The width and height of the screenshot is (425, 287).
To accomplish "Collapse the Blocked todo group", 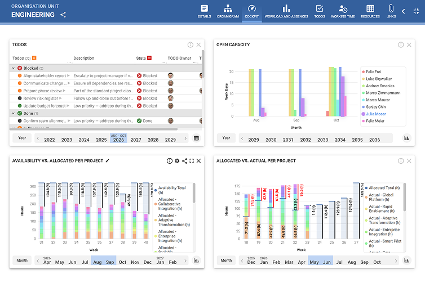I will 13,68.
